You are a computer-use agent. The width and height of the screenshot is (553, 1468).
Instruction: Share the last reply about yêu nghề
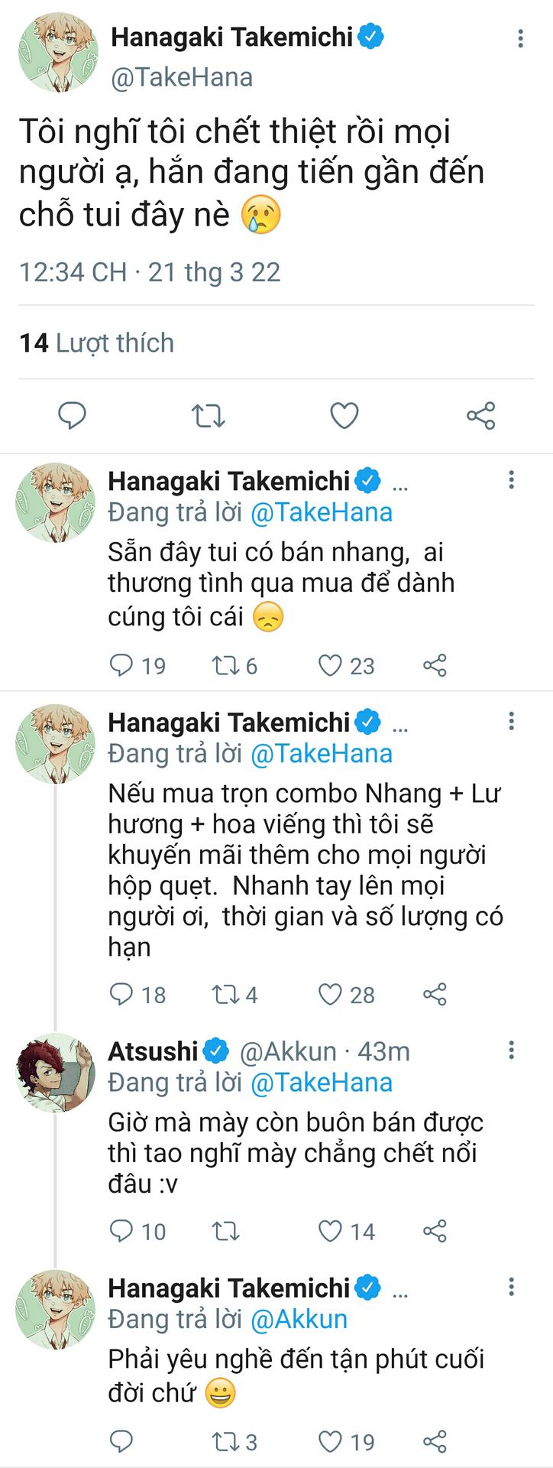click(435, 1441)
